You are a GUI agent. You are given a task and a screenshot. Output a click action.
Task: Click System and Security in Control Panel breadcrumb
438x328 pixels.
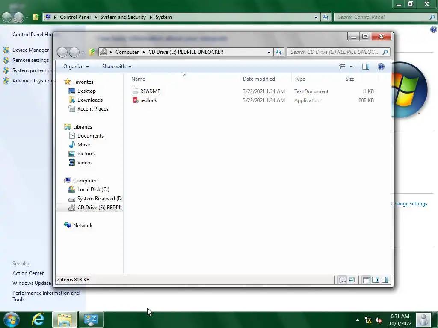click(x=123, y=17)
